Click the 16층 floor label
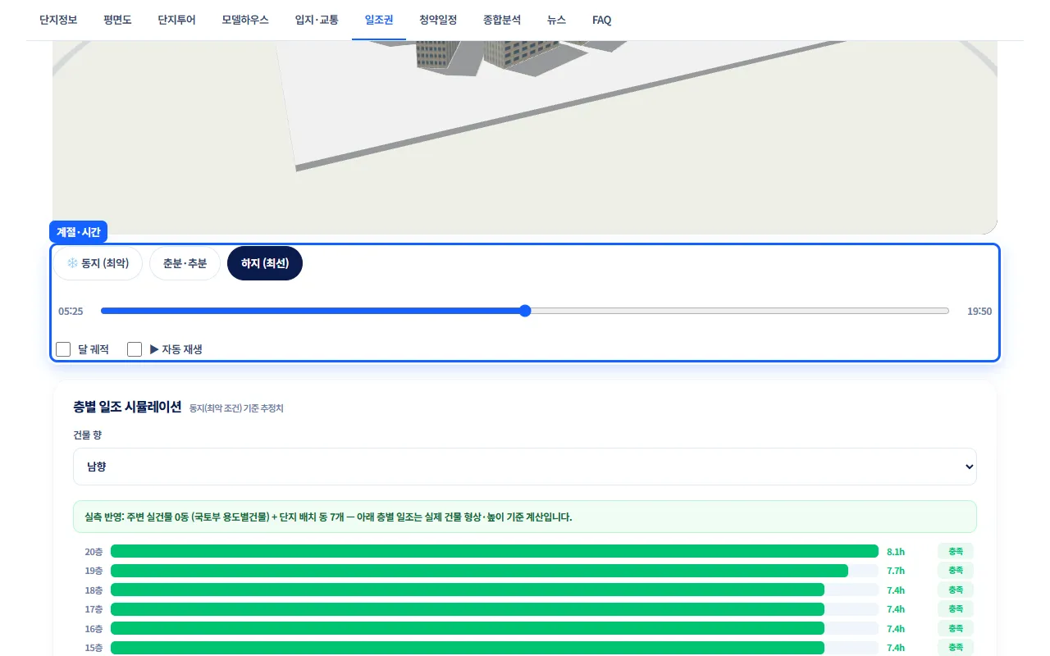Image resolution: width=1050 pixels, height=656 pixels. pyautogui.click(x=94, y=629)
